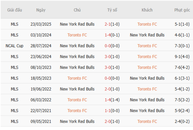193x130 pixels.
Task: Click the 'Khách' away team header
Action: [x=147, y=10]
